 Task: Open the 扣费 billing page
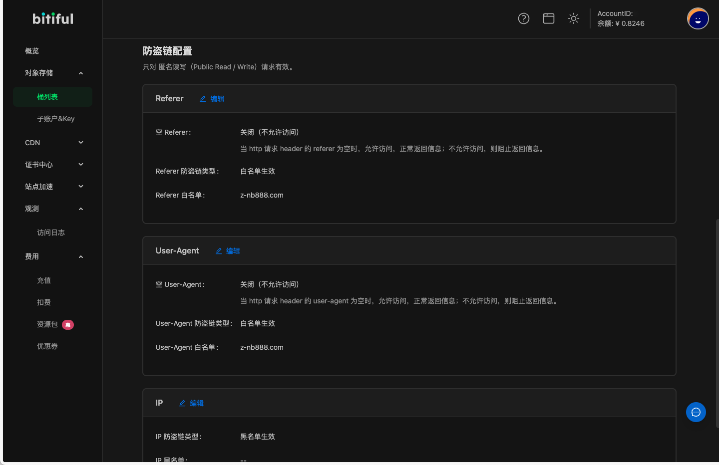pos(44,302)
